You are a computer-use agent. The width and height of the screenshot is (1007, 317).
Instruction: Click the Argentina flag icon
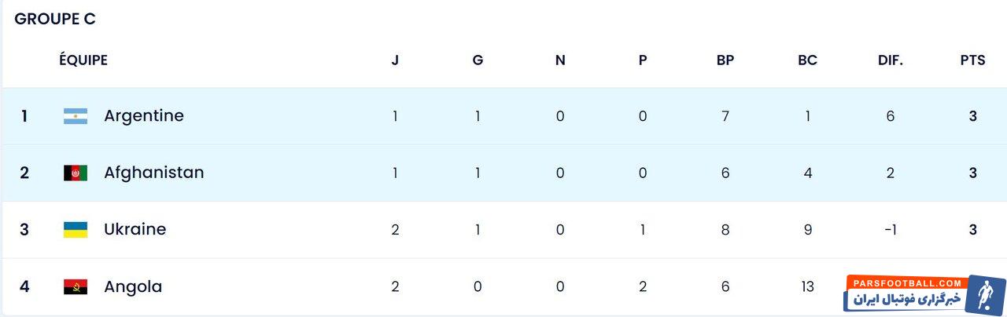(76, 116)
